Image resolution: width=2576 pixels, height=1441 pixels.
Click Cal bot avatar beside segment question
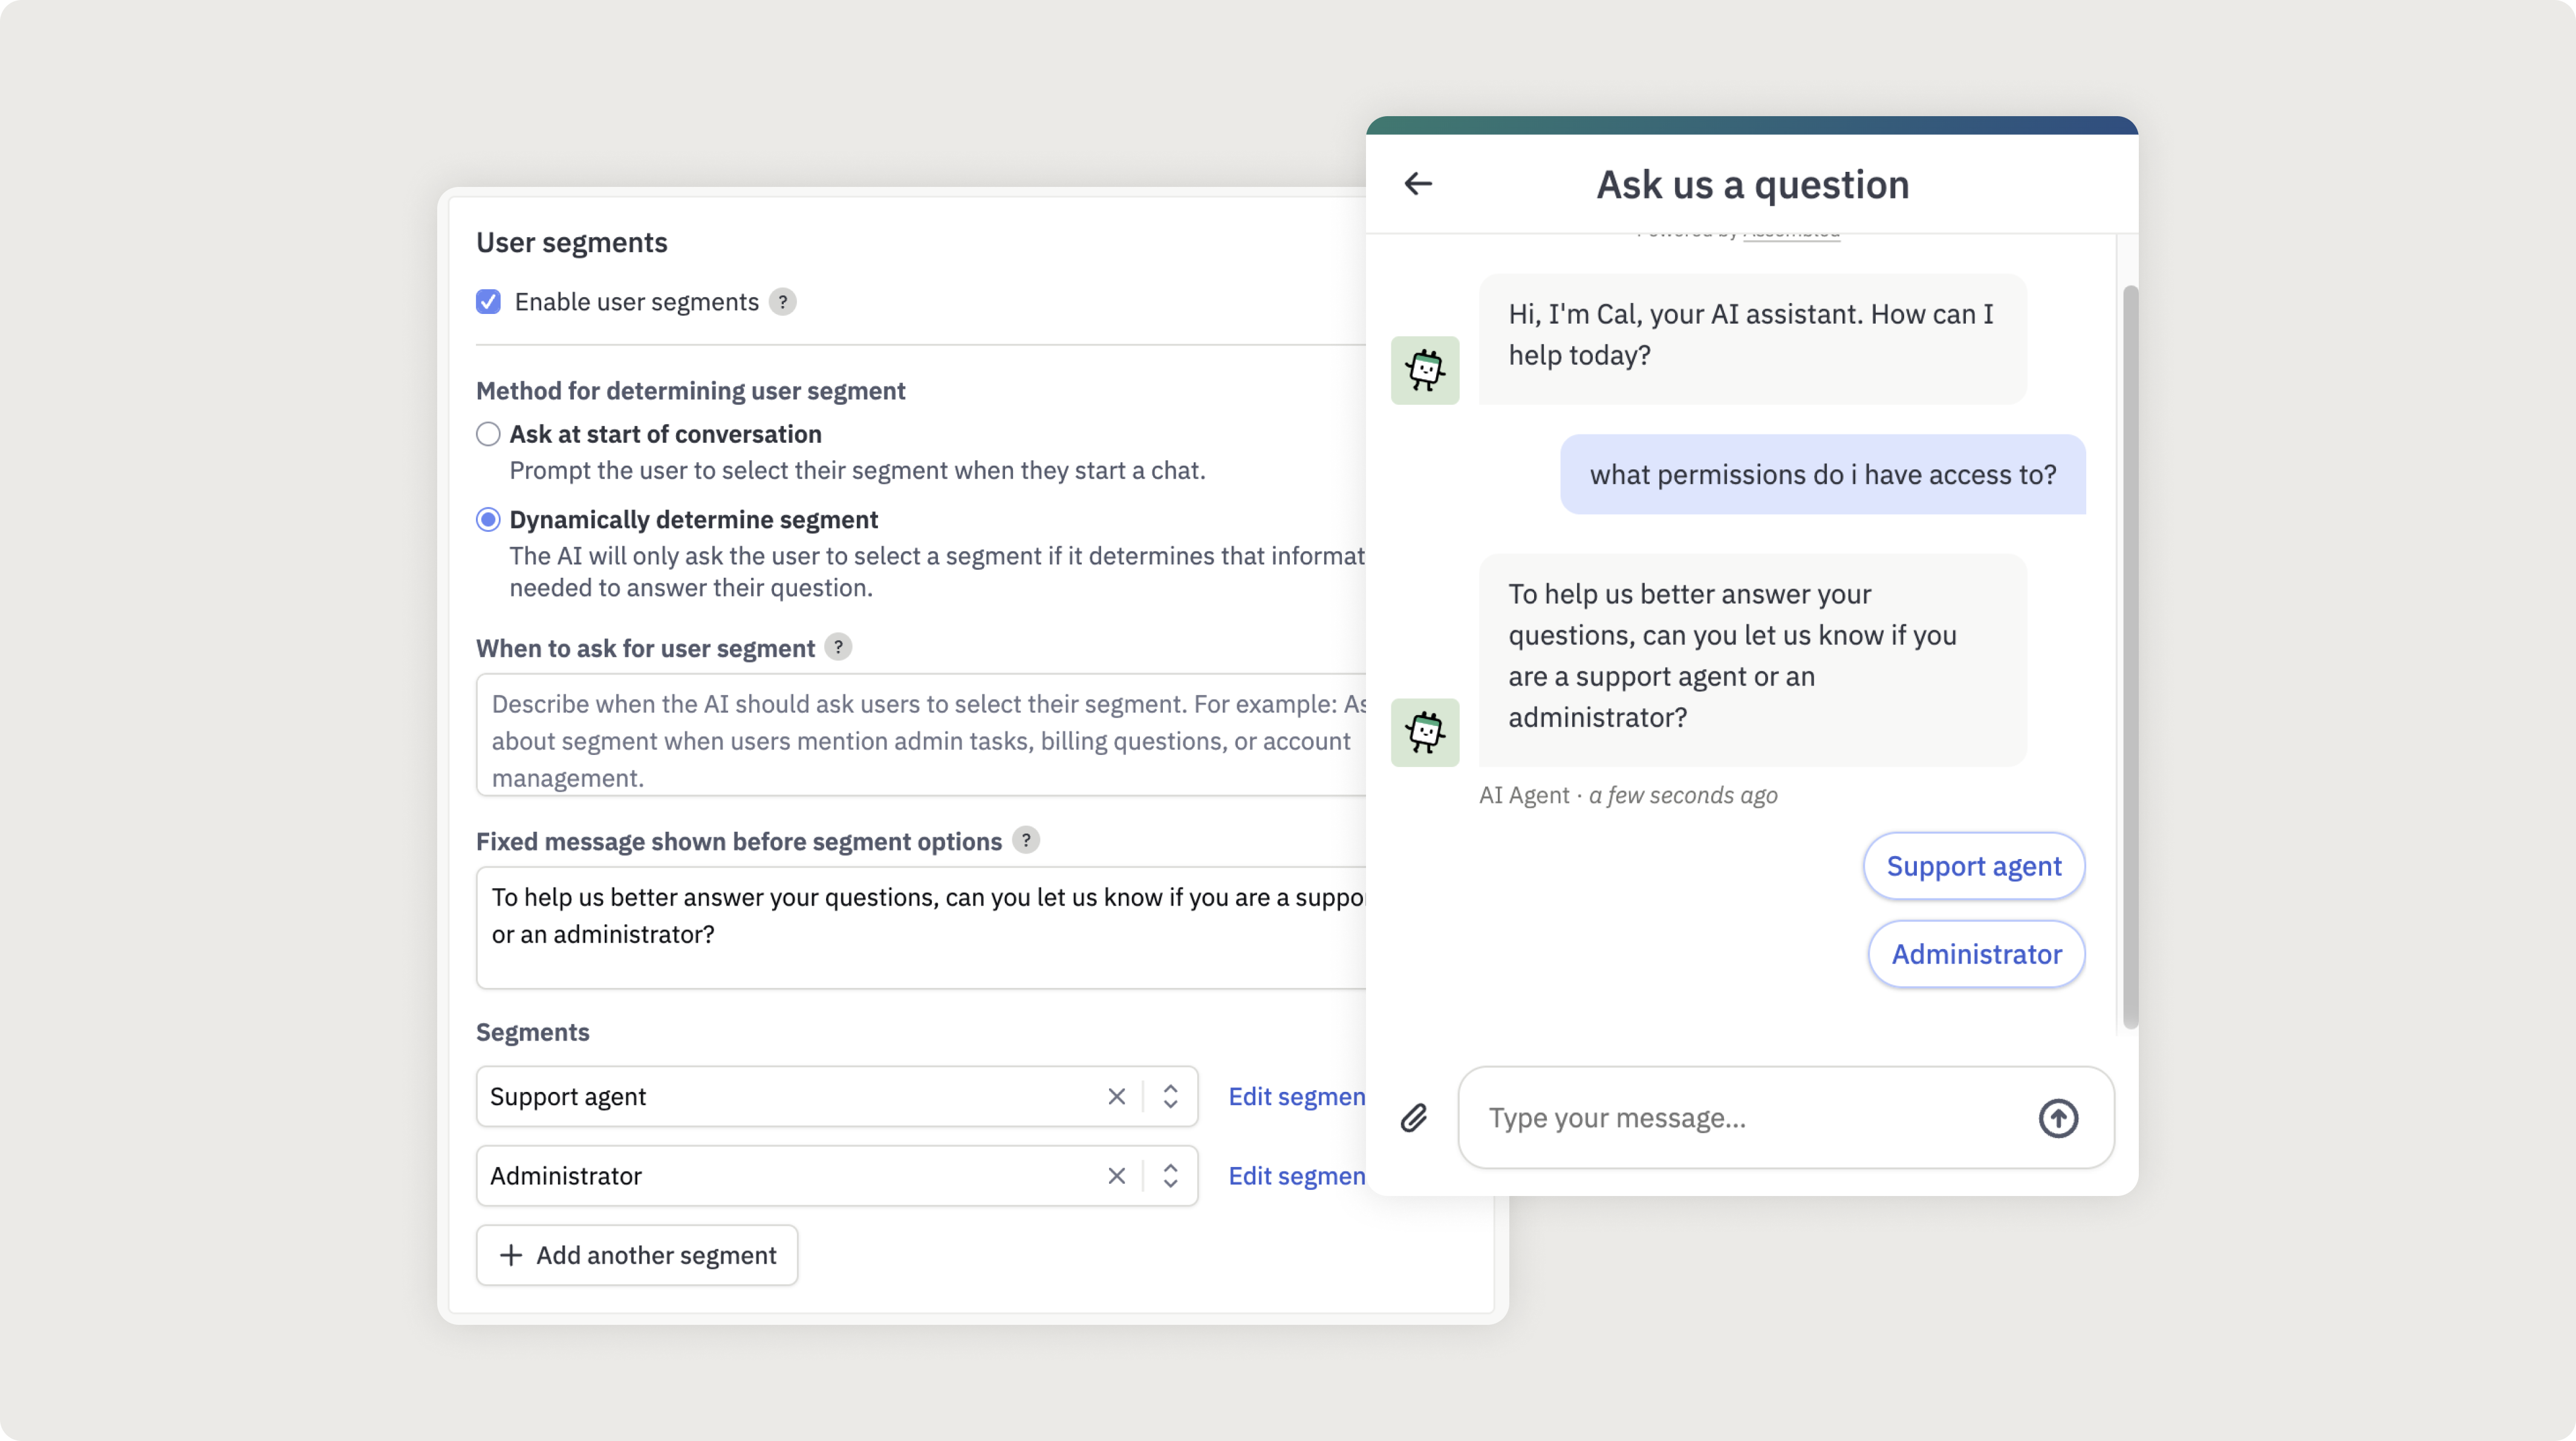point(1425,733)
